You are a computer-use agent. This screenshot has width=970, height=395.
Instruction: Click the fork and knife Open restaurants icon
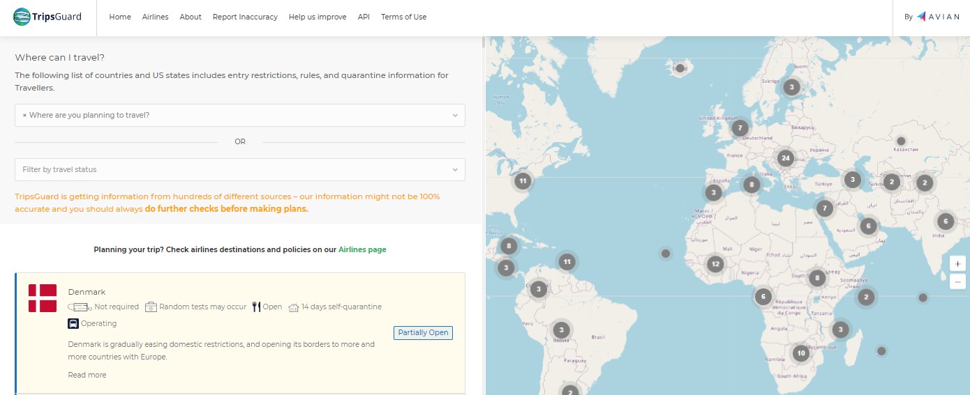pyautogui.click(x=255, y=307)
